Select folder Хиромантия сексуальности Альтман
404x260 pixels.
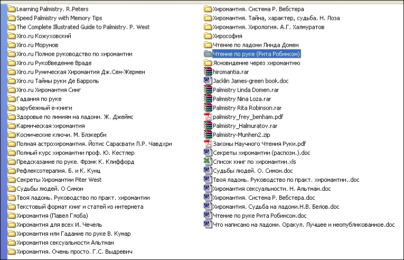pyautogui.click(x=65, y=243)
